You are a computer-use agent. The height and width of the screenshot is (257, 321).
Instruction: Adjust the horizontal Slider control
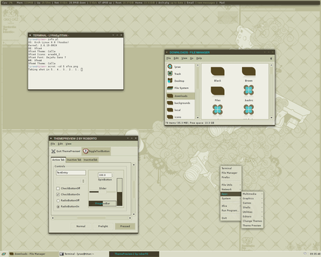click(x=102, y=191)
